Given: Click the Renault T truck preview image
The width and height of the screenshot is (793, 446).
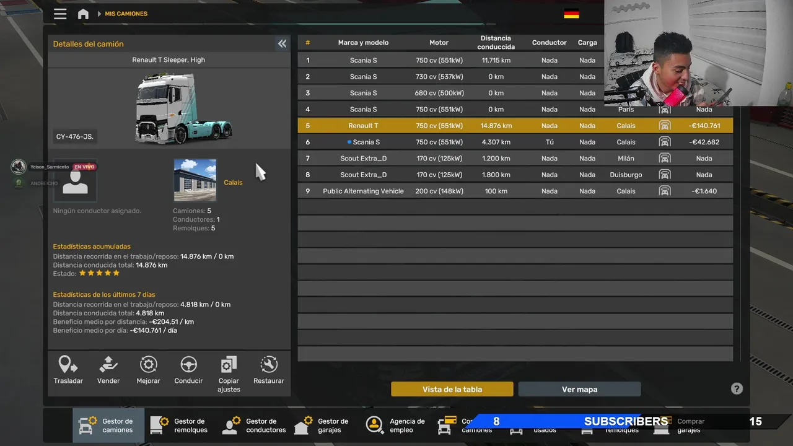Looking at the screenshot, I should 183,108.
